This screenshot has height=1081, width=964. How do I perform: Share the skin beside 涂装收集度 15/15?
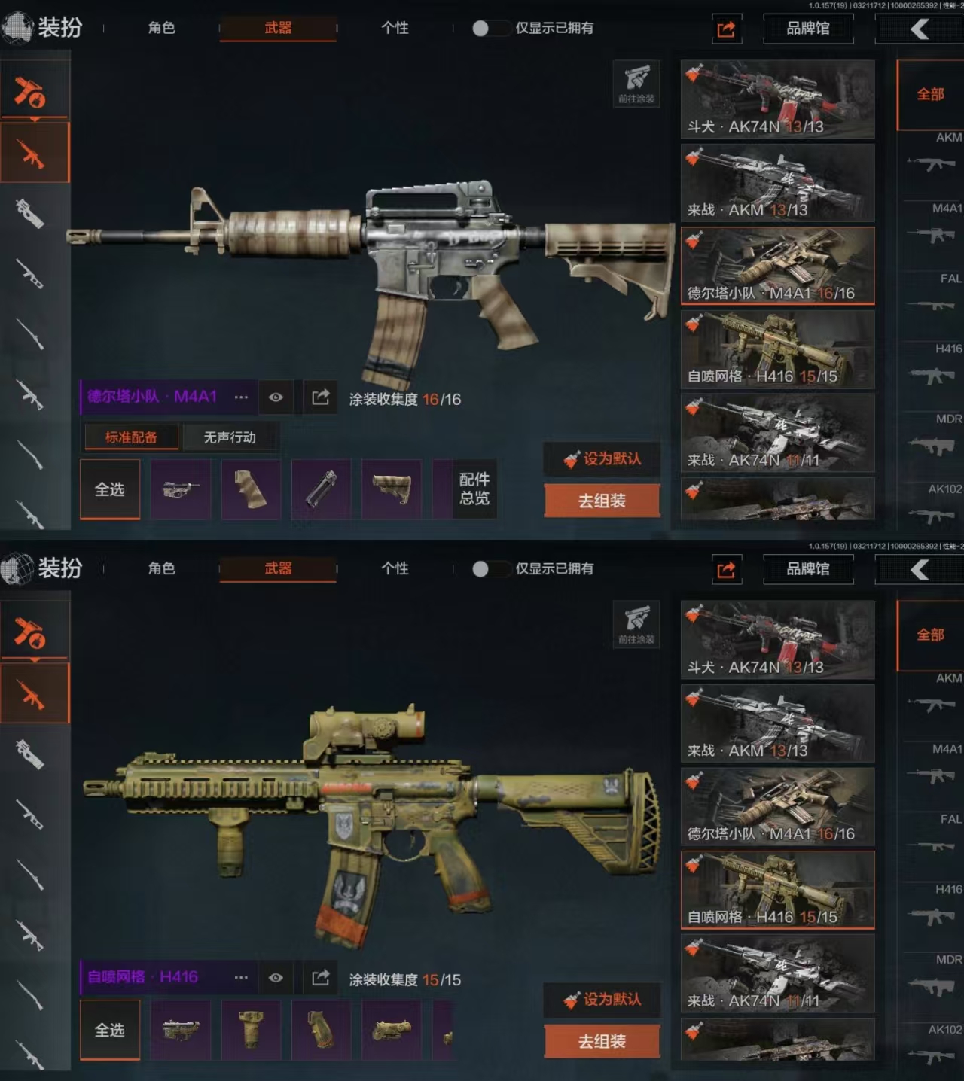321,977
